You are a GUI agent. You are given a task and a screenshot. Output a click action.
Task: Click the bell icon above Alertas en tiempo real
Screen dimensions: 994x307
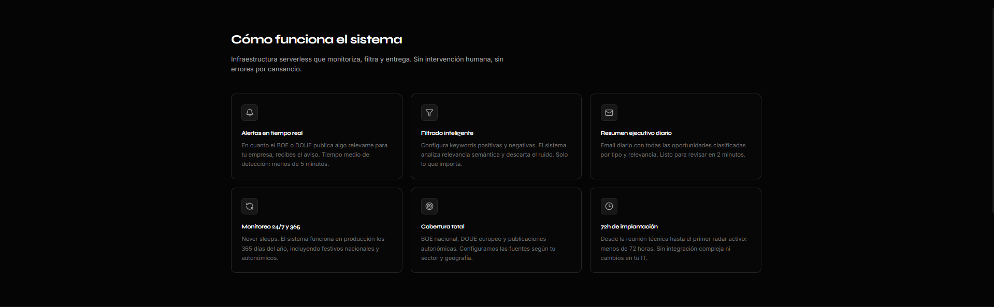[250, 113]
